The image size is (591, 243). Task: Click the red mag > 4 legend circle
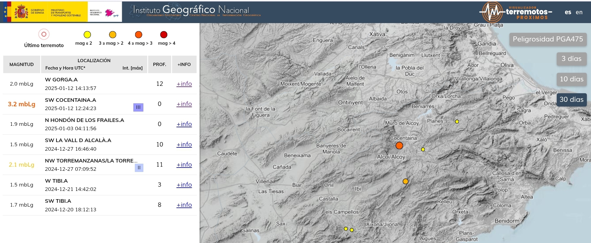[163, 35]
